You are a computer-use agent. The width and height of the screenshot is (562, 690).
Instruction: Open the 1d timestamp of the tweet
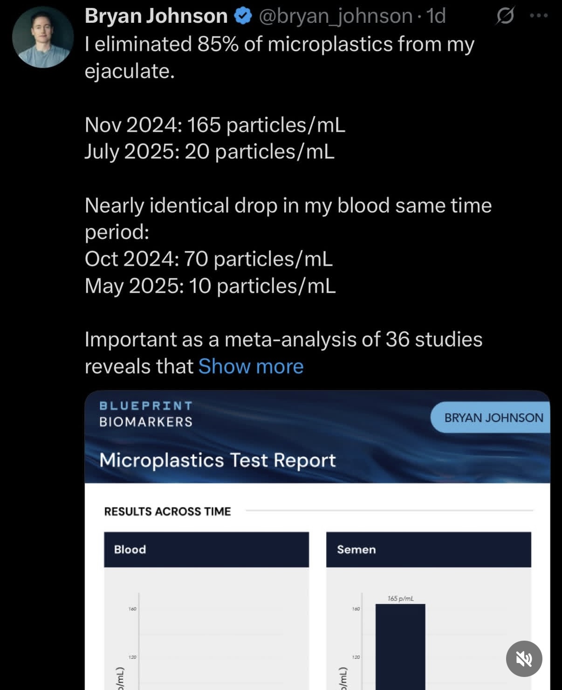click(x=436, y=16)
